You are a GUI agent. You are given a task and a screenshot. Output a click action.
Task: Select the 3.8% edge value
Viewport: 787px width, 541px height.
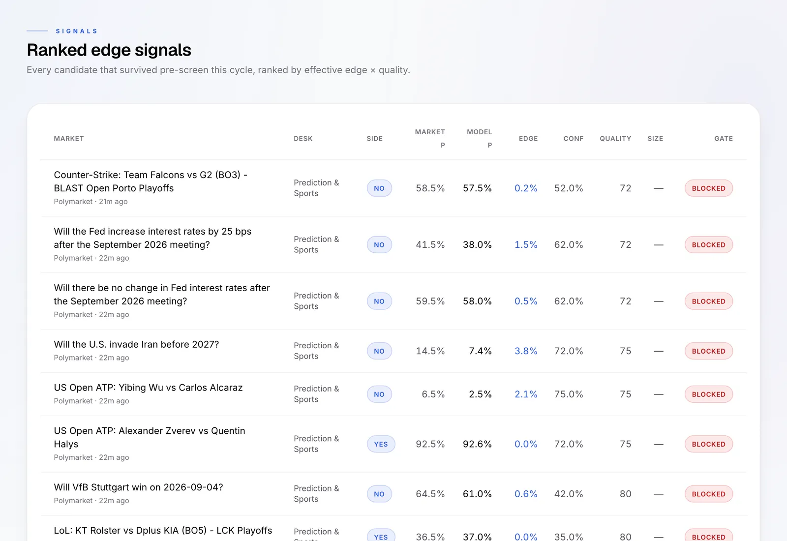526,351
